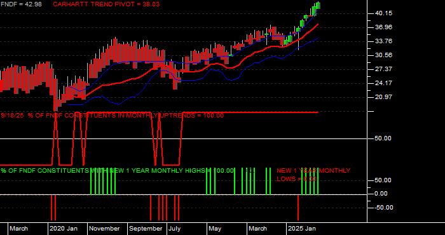Select the 2020 Jan time axis marker
This screenshot has width=445, height=235.
pos(64,229)
